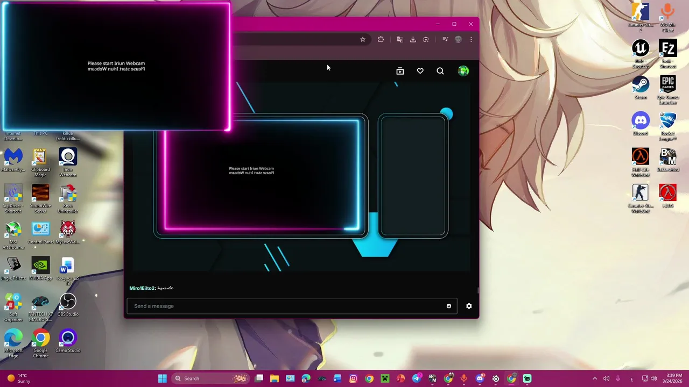
Task: Open File Explorer from the taskbar
Action: (275, 378)
